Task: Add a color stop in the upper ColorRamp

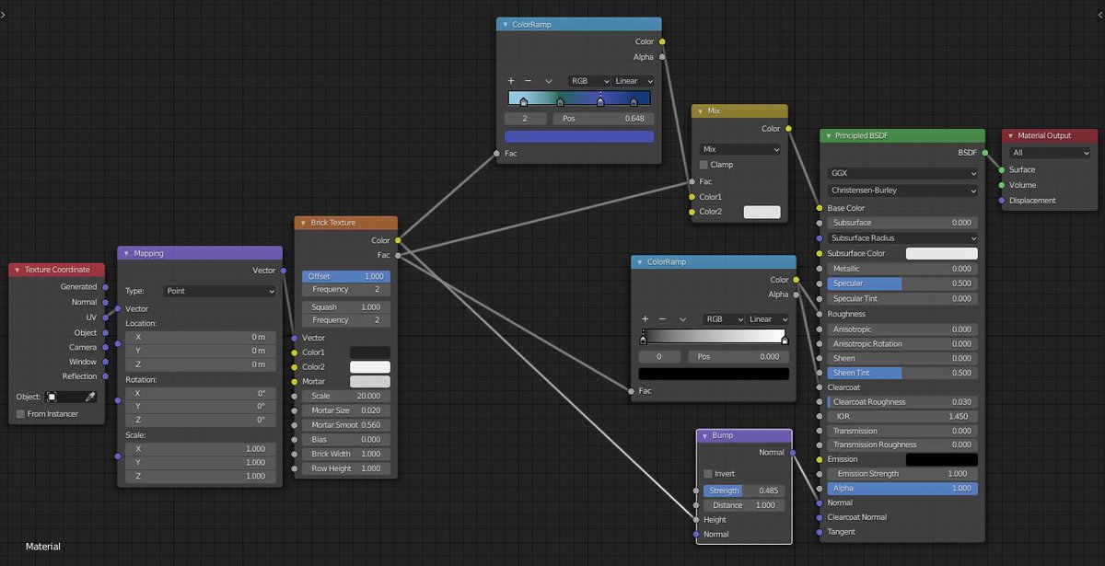Action: point(511,81)
